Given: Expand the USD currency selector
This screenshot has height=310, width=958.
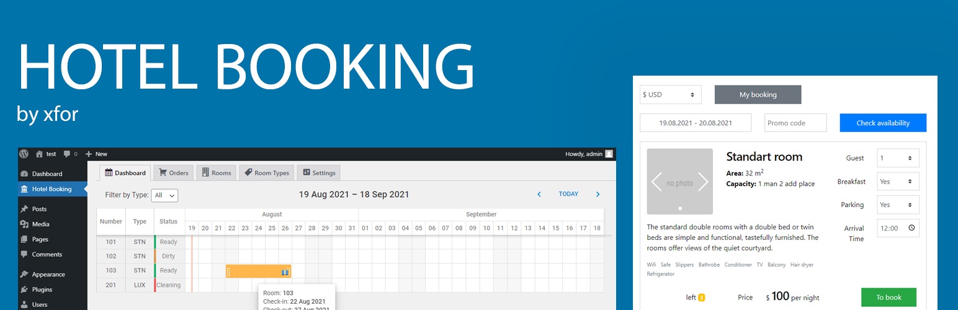Looking at the screenshot, I should tap(670, 95).
